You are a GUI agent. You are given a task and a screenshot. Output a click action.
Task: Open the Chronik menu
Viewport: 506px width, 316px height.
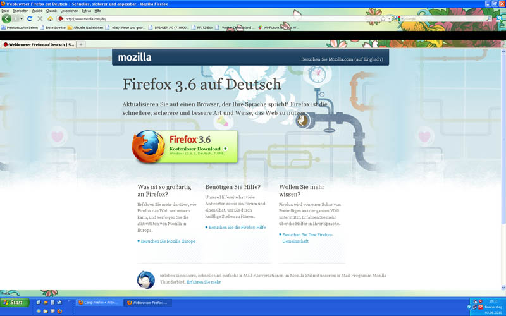click(x=51, y=11)
